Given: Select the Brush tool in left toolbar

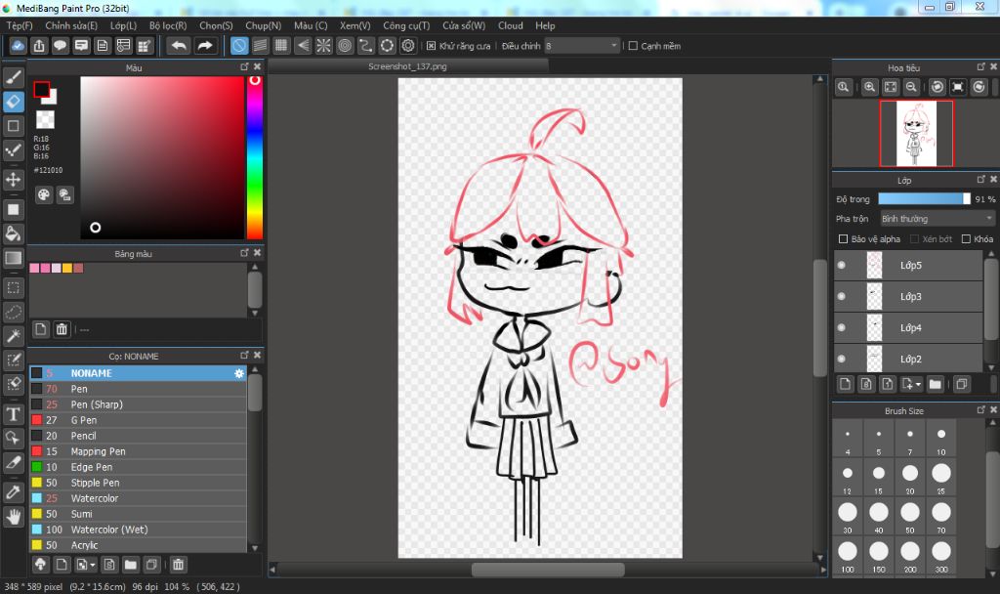Looking at the screenshot, I should [x=14, y=77].
